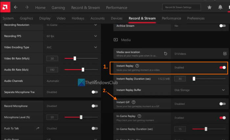Switch to Preferences settings tab

[196, 18]
